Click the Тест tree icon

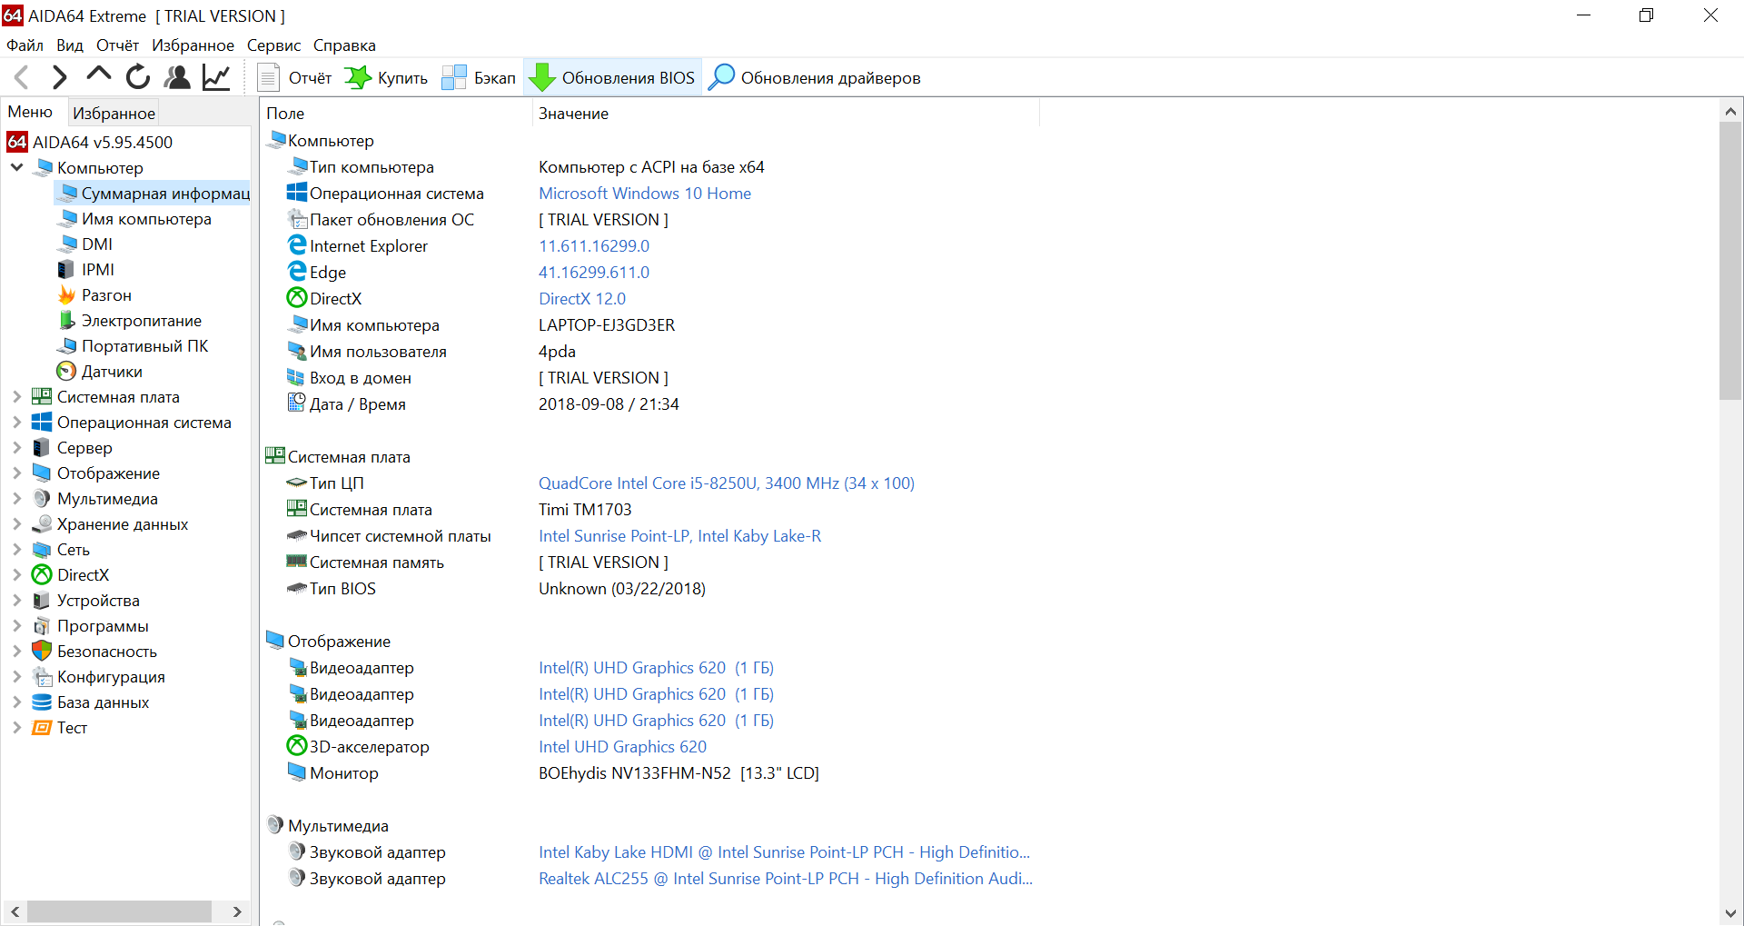(x=42, y=728)
